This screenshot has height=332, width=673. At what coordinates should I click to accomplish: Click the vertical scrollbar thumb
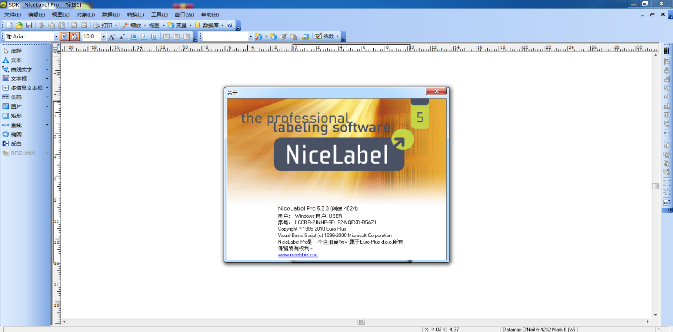655,186
